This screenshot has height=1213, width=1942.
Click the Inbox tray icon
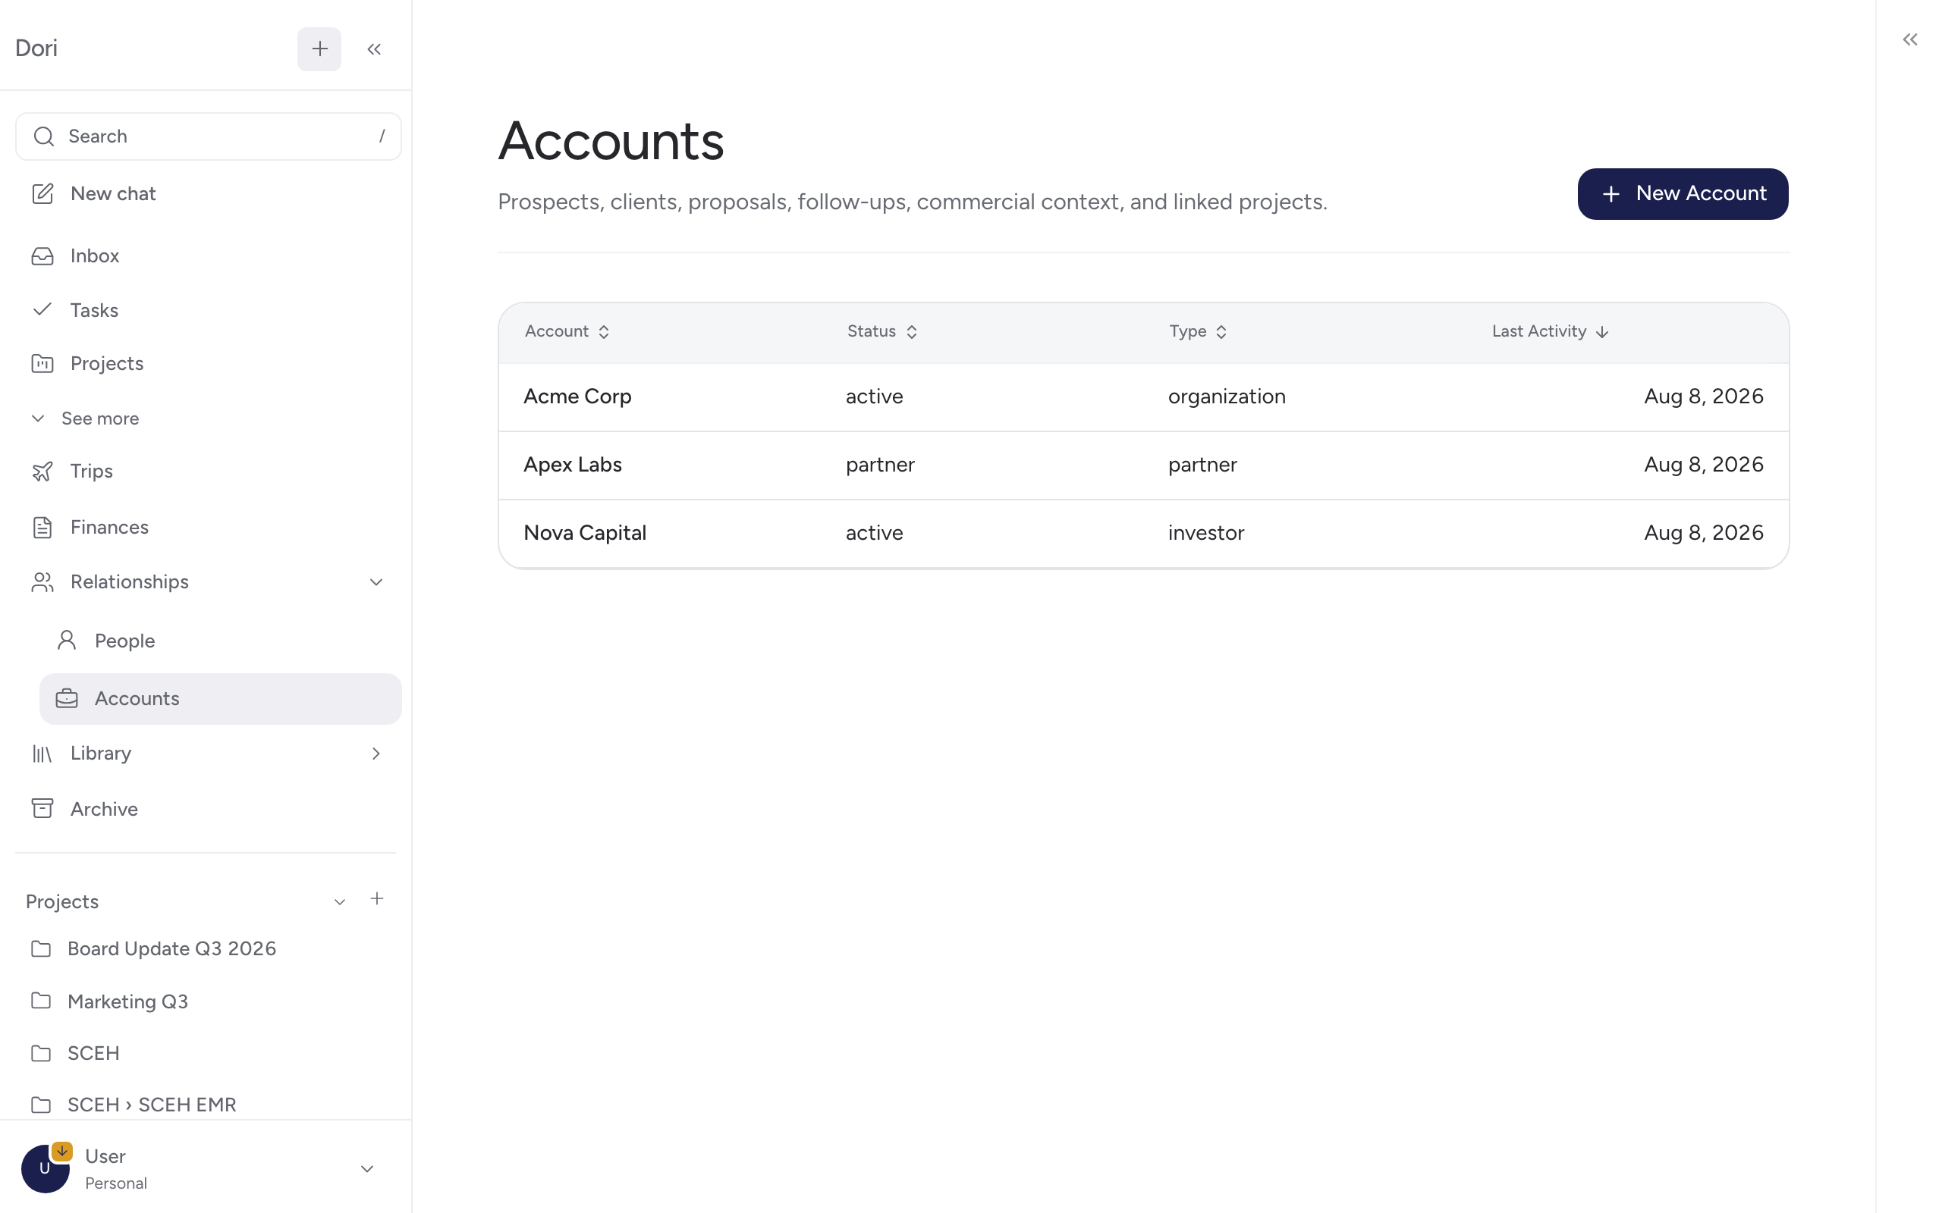pyautogui.click(x=42, y=256)
